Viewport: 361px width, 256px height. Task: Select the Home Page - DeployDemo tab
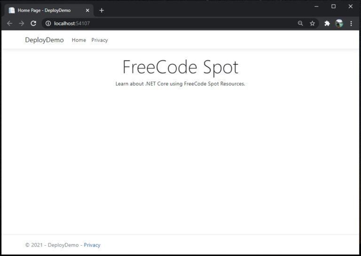pos(45,10)
